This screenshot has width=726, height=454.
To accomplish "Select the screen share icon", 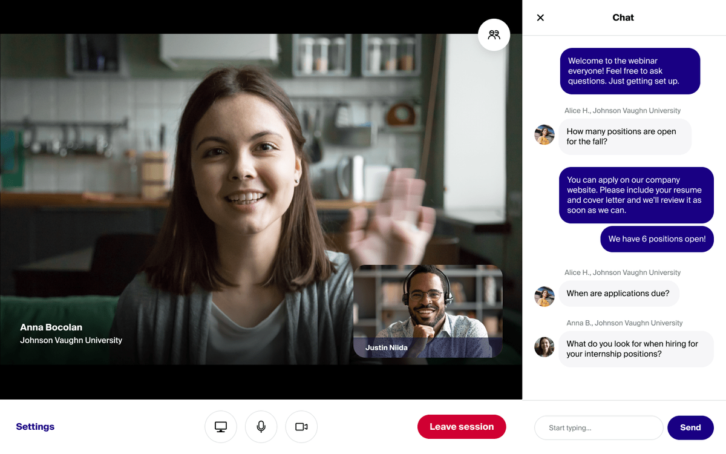I will coord(220,427).
